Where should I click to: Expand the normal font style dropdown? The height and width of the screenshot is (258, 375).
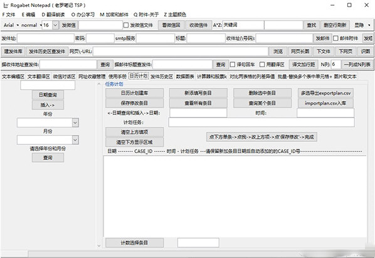point(31,25)
